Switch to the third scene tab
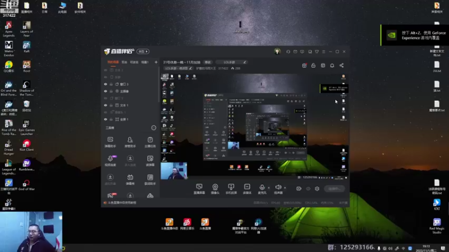 [134, 62]
